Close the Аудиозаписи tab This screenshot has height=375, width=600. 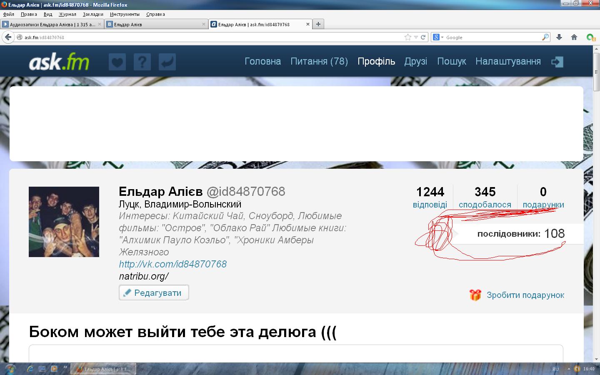(x=100, y=24)
